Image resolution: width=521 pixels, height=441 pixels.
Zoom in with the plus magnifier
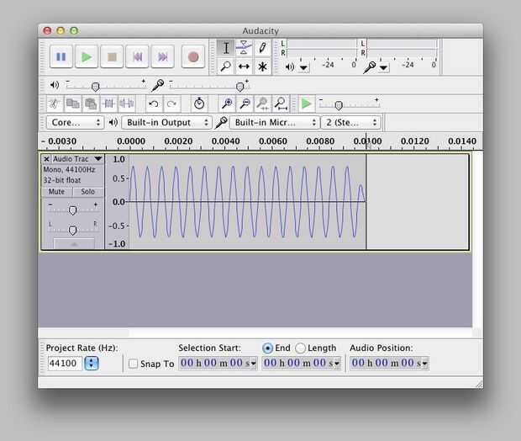pyautogui.click(x=227, y=104)
